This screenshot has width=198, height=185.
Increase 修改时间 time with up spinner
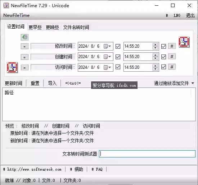pos(155,45)
